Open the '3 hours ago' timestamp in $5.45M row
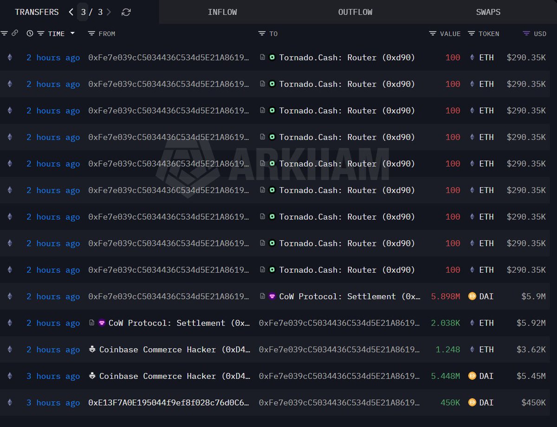The image size is (557, 427). tap(53, 376)
